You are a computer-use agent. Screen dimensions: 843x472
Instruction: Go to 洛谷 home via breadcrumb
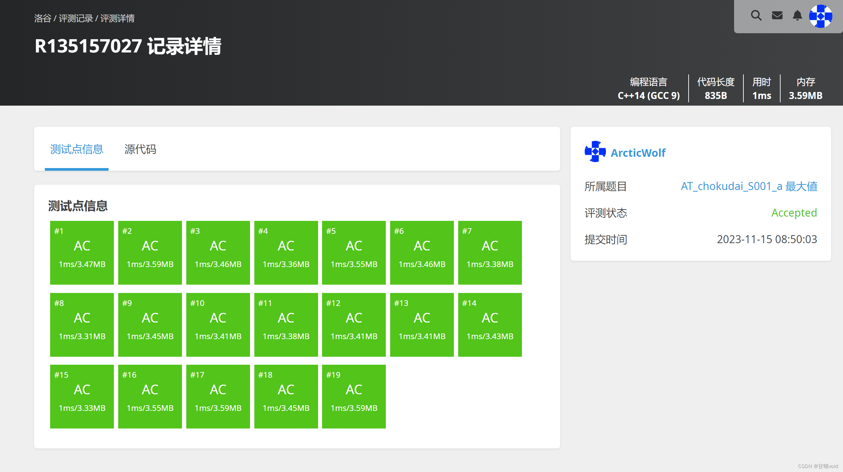(42, 19)
